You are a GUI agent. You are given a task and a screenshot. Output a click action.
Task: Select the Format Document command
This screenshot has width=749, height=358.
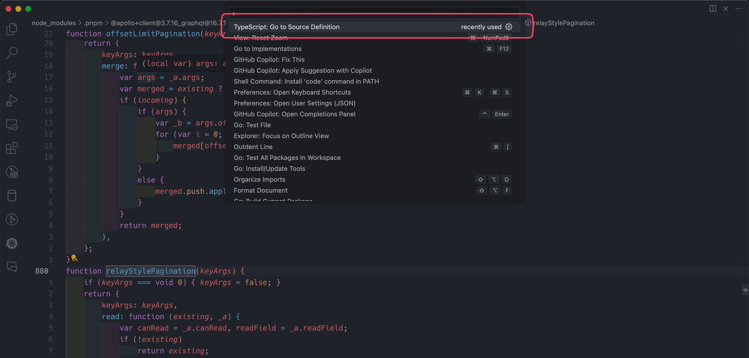(260, 191)
